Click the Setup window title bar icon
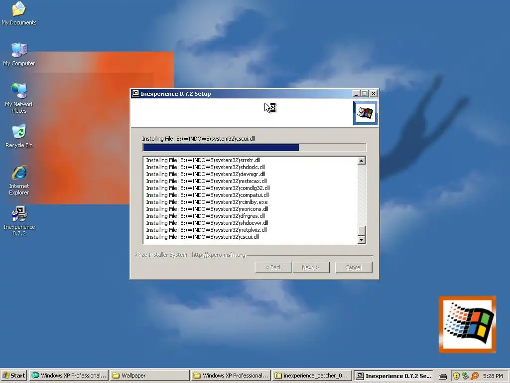Screen dimensions: 510x383 click(x=135, y=93)
